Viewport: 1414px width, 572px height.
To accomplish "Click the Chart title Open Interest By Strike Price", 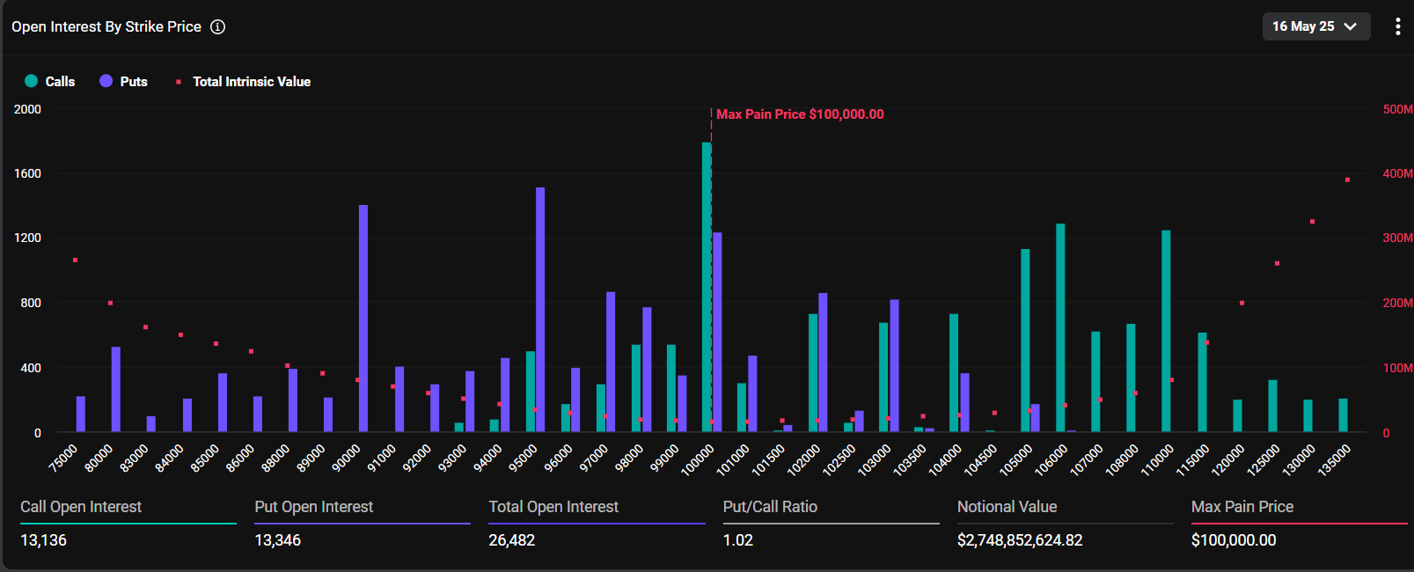I will 106,26.
